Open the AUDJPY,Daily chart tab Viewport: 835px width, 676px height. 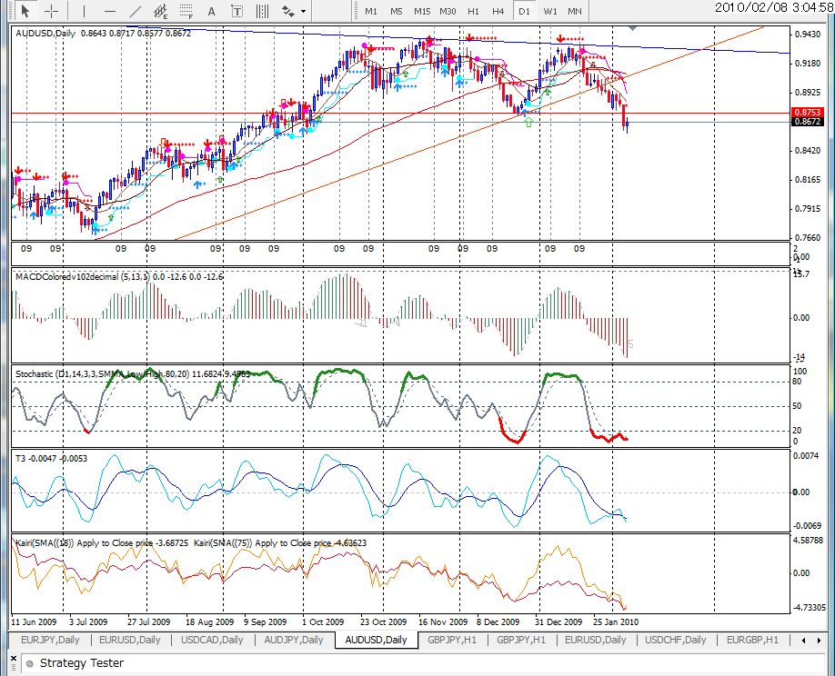click(294, 640)
